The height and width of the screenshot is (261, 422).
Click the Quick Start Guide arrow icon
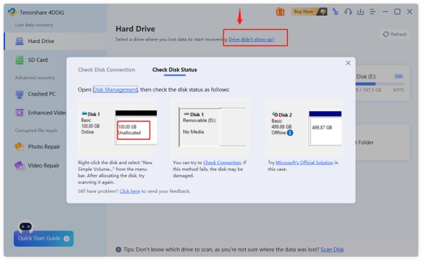[x=66, y=239]
